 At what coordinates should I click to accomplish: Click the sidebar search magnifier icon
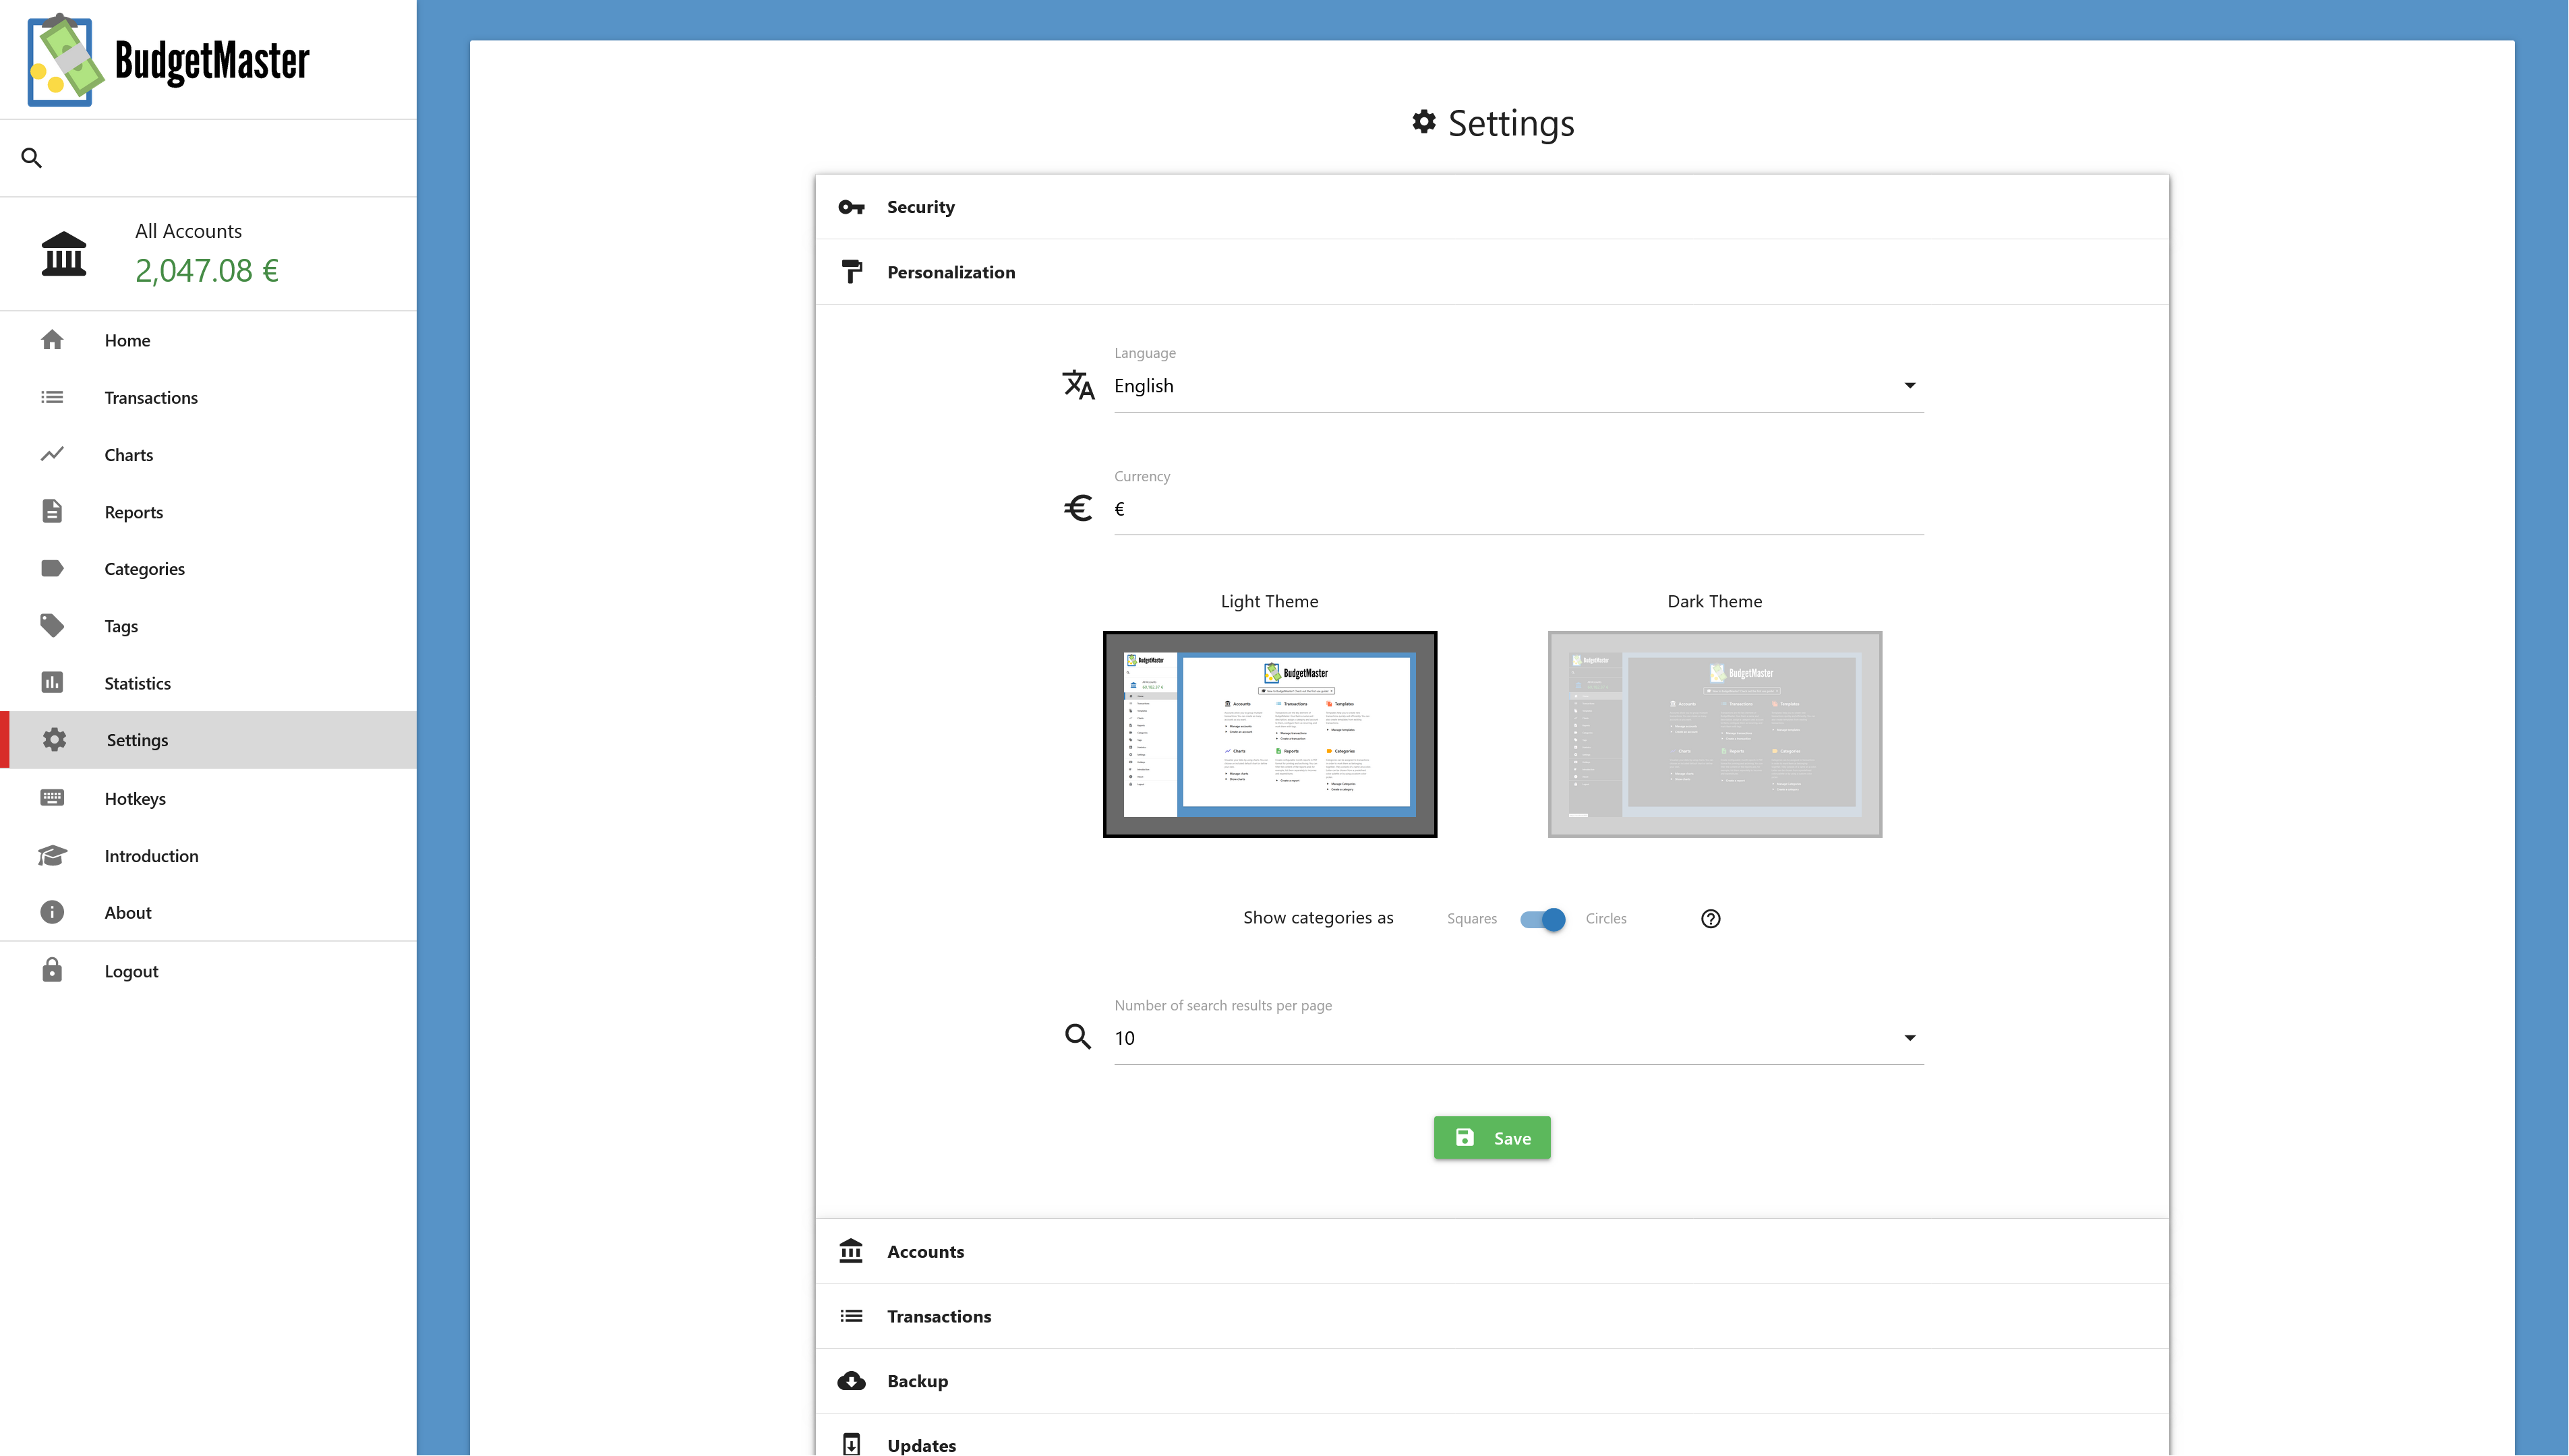(x=32, y=158)
